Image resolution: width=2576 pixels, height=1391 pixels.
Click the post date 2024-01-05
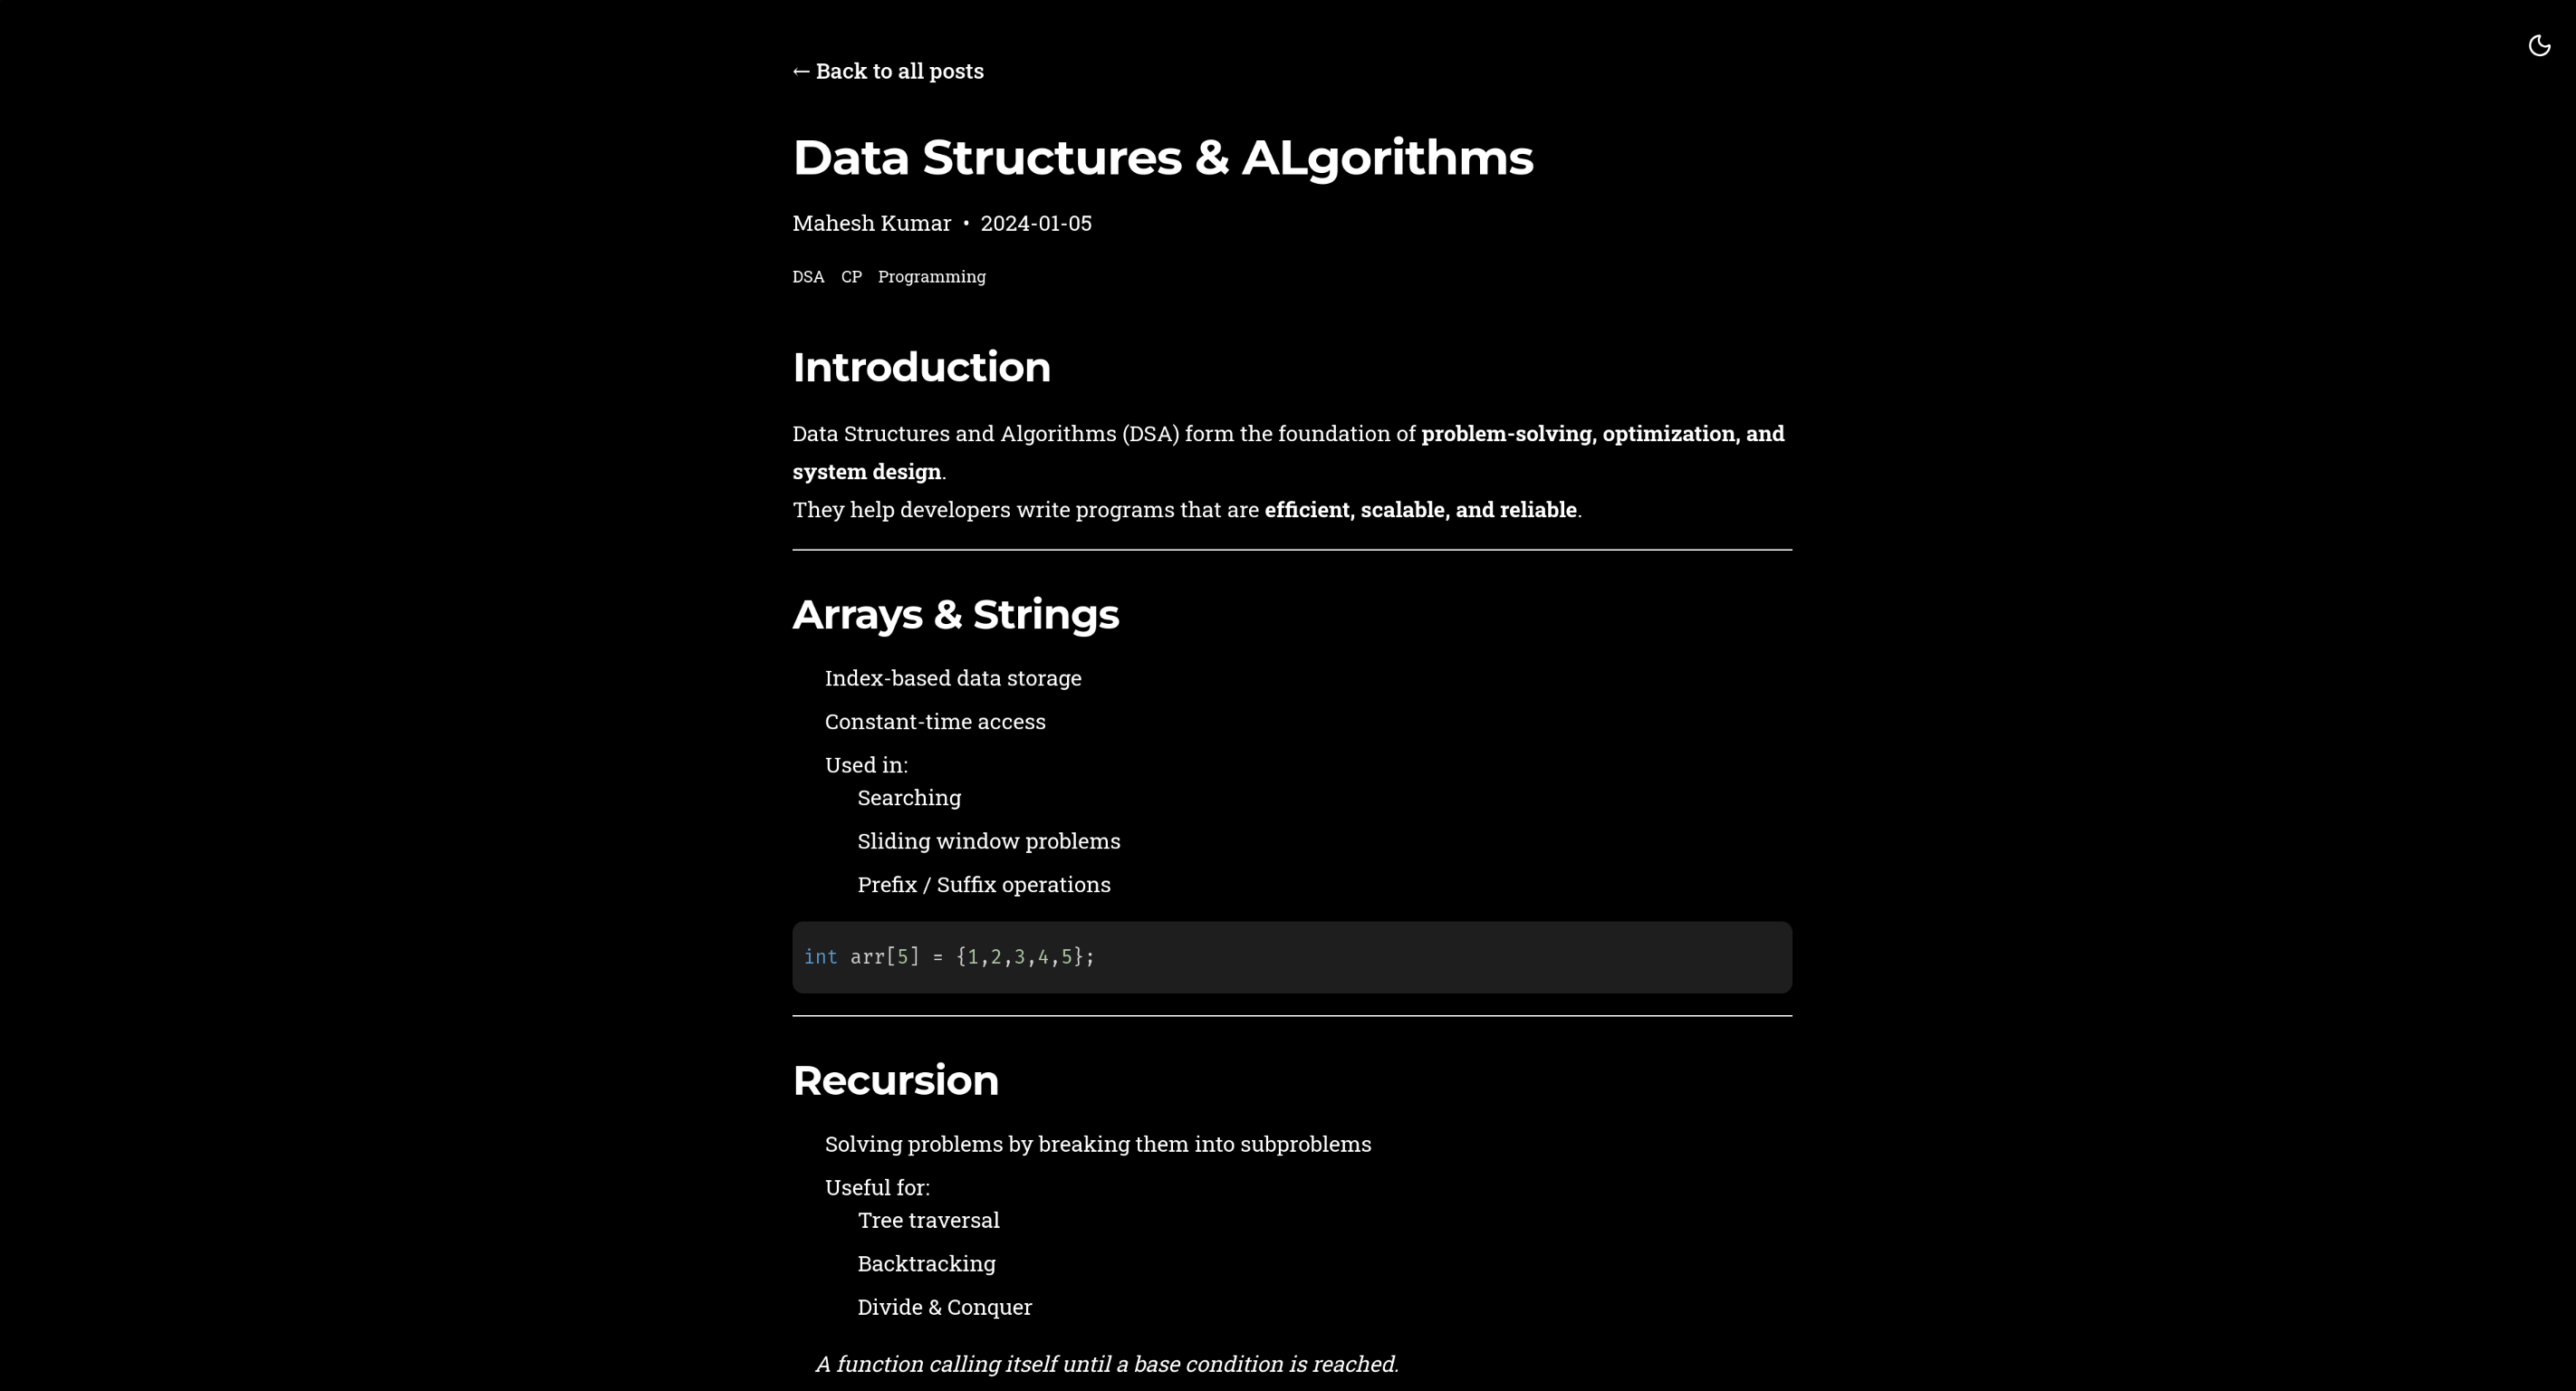[1035, 223]
